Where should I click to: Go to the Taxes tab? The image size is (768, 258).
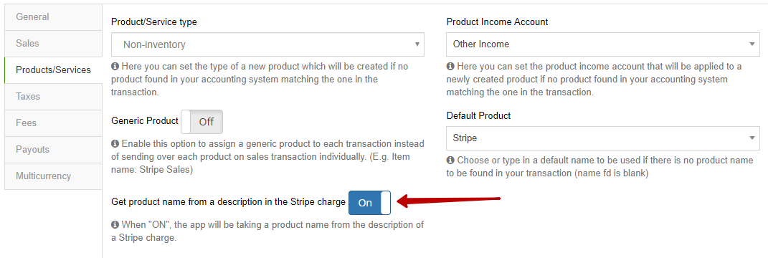click(53, 97)
